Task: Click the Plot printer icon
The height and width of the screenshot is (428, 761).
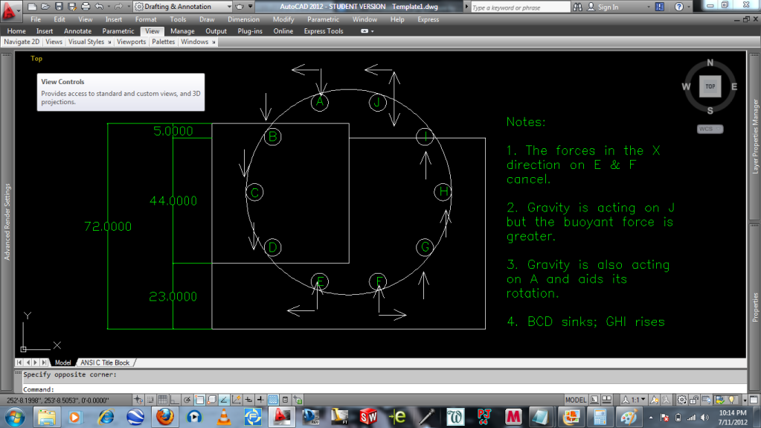Action: click(86, 6)
